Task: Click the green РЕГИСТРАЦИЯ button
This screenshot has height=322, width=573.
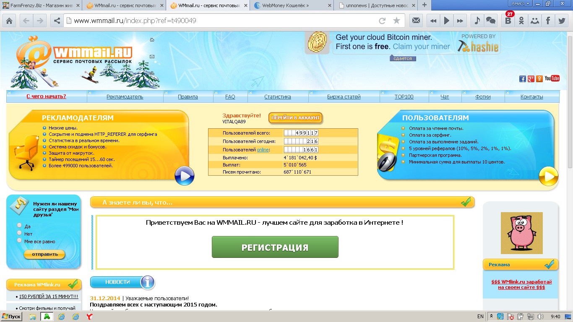Action: coord(275,247)
